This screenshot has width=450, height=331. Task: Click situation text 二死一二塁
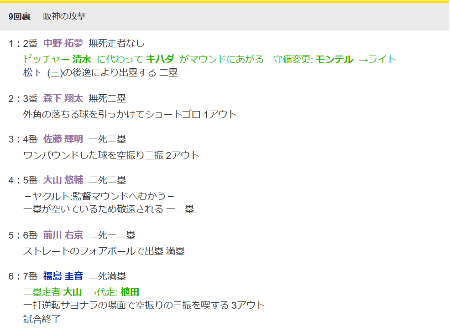(112, 235)
